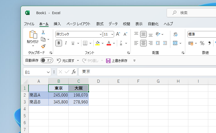Align text right
This screenshot has height=133, width=216.
pyautogui.click(x=151, y=43)
